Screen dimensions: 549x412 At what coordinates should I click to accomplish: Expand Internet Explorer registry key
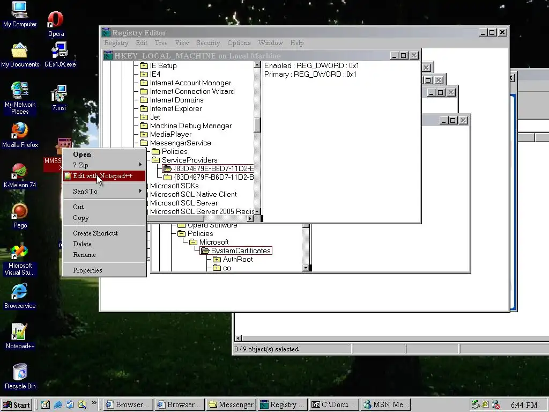[144, 108]
